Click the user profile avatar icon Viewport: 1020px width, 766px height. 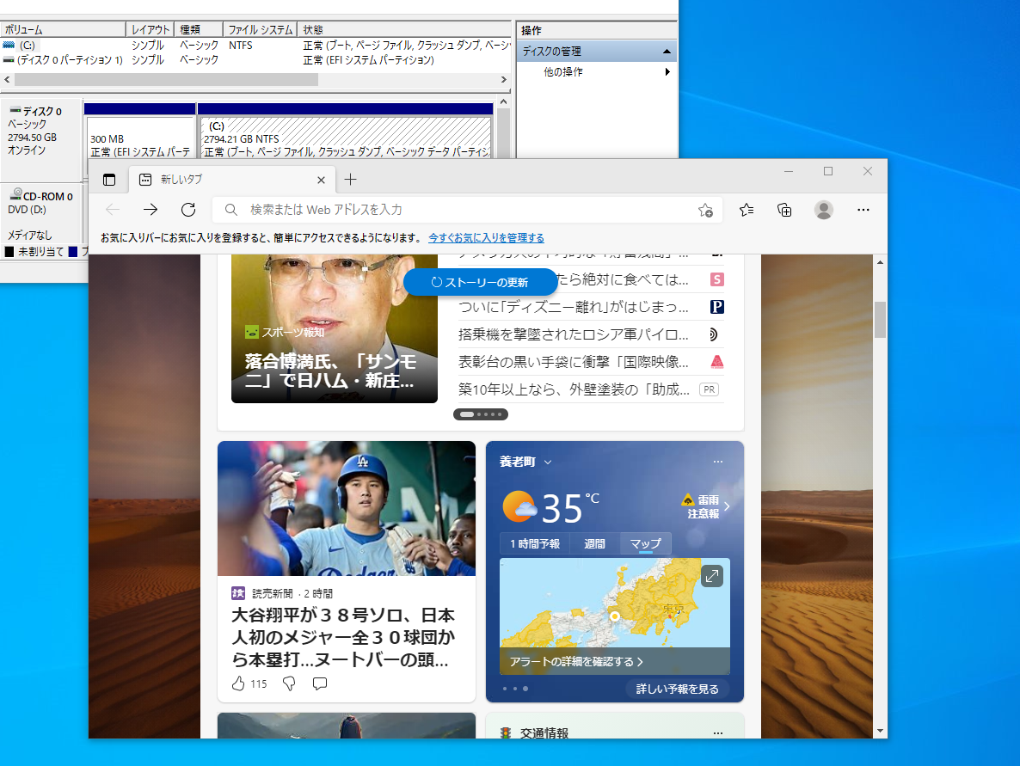[824, 210]
